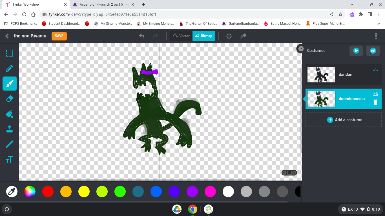The image size is (385, 216).
Task: Open the rainbow color wheel picker
Action: [30, 192]
